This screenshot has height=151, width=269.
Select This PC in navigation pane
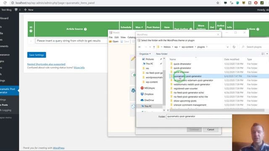click(x=150, y=106)
